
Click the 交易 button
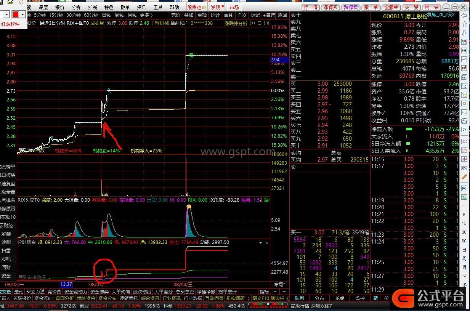(x=411, y=7)
